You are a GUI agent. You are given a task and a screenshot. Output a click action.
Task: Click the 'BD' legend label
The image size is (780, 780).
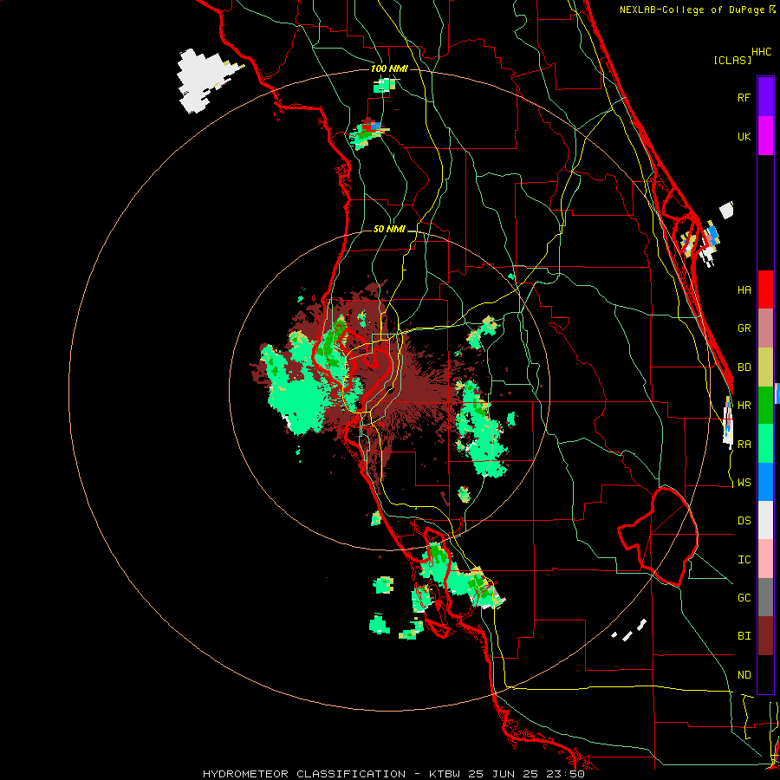point(744,367)
